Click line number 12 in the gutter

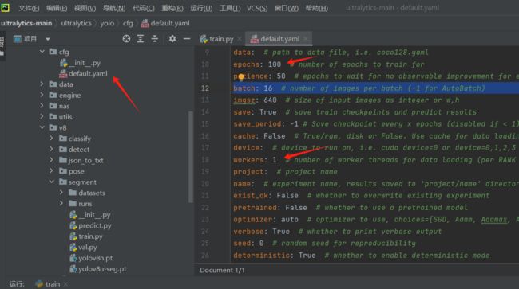coord(205,88)
